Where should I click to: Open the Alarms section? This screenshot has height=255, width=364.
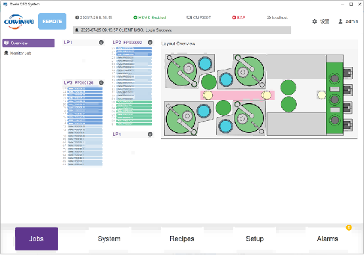click(327, 239)
